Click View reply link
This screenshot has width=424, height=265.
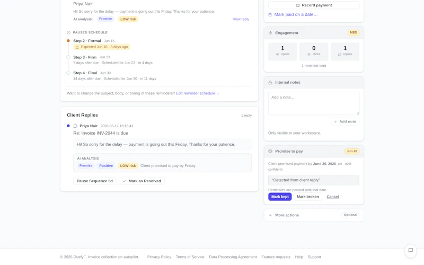click(241, 19)
